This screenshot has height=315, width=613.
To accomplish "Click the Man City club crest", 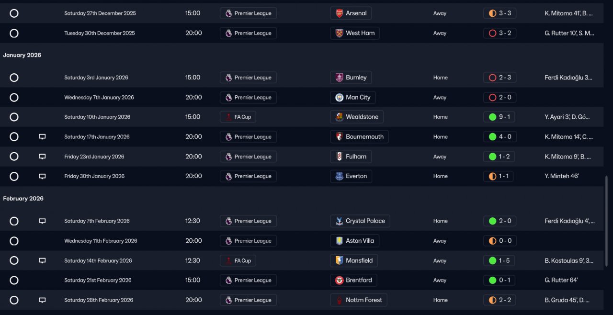I will [x=339, y=98].
